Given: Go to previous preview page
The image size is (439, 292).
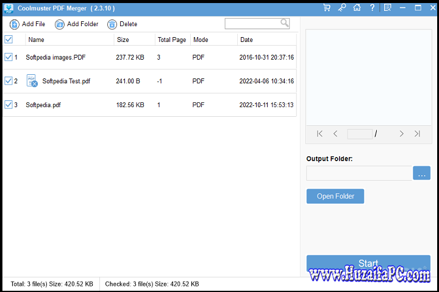Looking at the screenshot, I should pyautogui.click(x=335, y=134).
